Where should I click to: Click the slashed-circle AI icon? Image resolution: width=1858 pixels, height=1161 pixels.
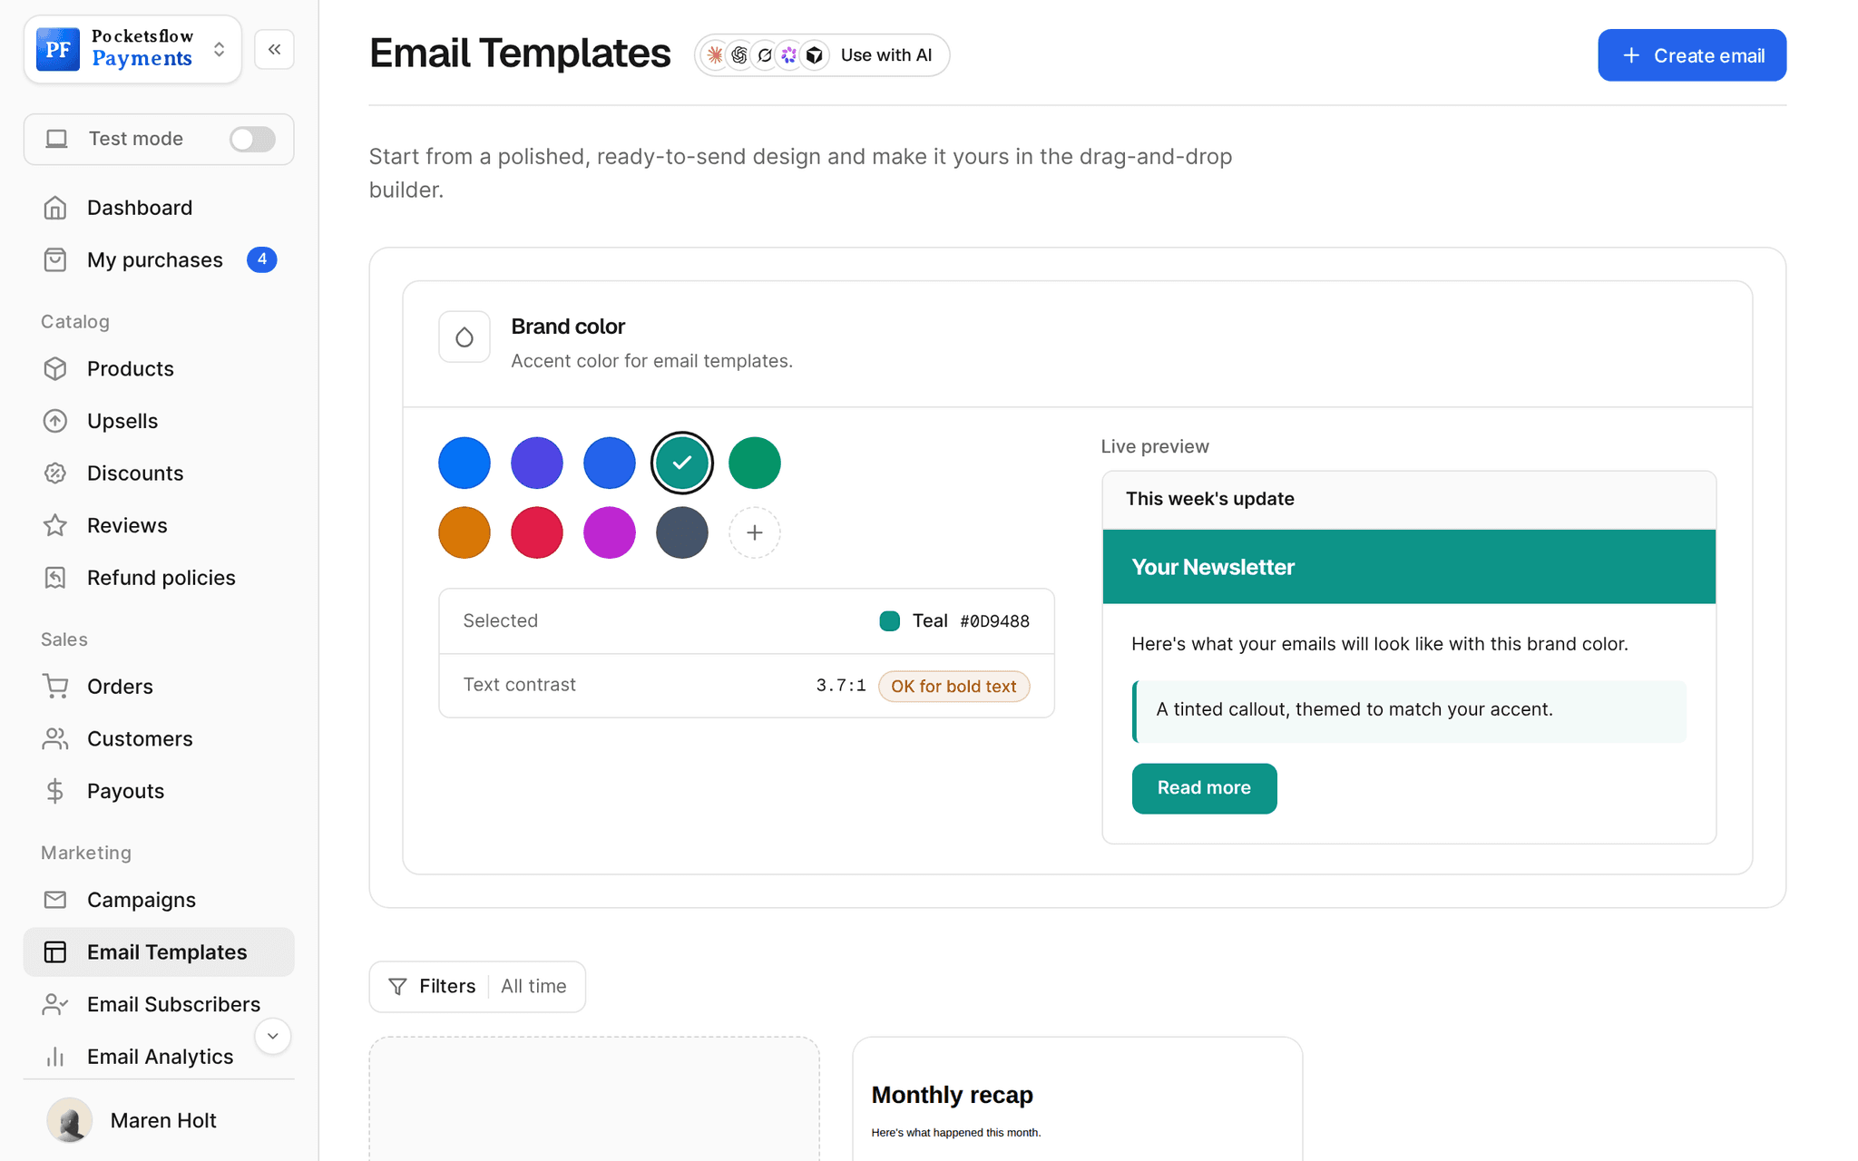[x=765, y=55]
